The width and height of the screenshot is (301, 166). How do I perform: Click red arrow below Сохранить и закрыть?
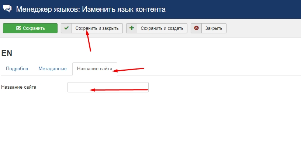tap(88, 41)
